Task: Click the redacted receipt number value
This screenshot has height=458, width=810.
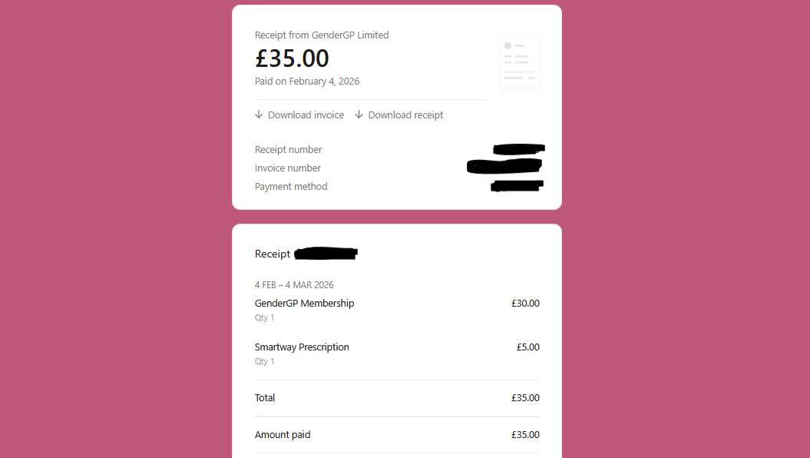Action: click(519, 148)
